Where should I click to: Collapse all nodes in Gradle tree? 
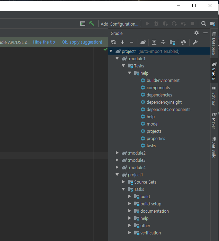(163, 42)
